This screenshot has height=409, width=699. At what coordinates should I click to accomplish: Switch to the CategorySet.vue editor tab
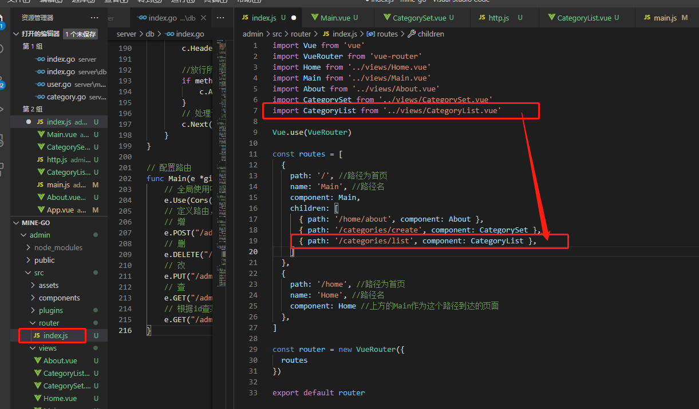tap(422, 18)
